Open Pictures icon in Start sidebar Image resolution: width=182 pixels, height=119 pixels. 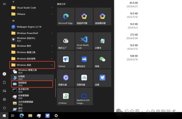click(4, 91)
